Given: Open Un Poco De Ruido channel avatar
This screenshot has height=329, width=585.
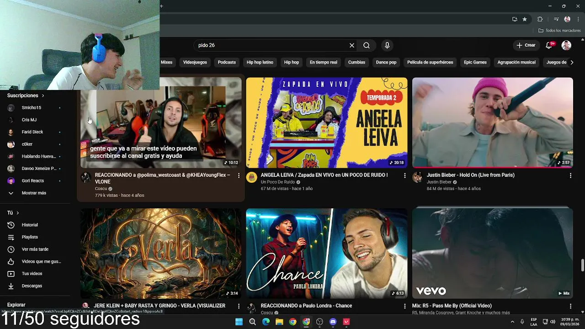Looking at the screenshot, I should tap(252, 177).
